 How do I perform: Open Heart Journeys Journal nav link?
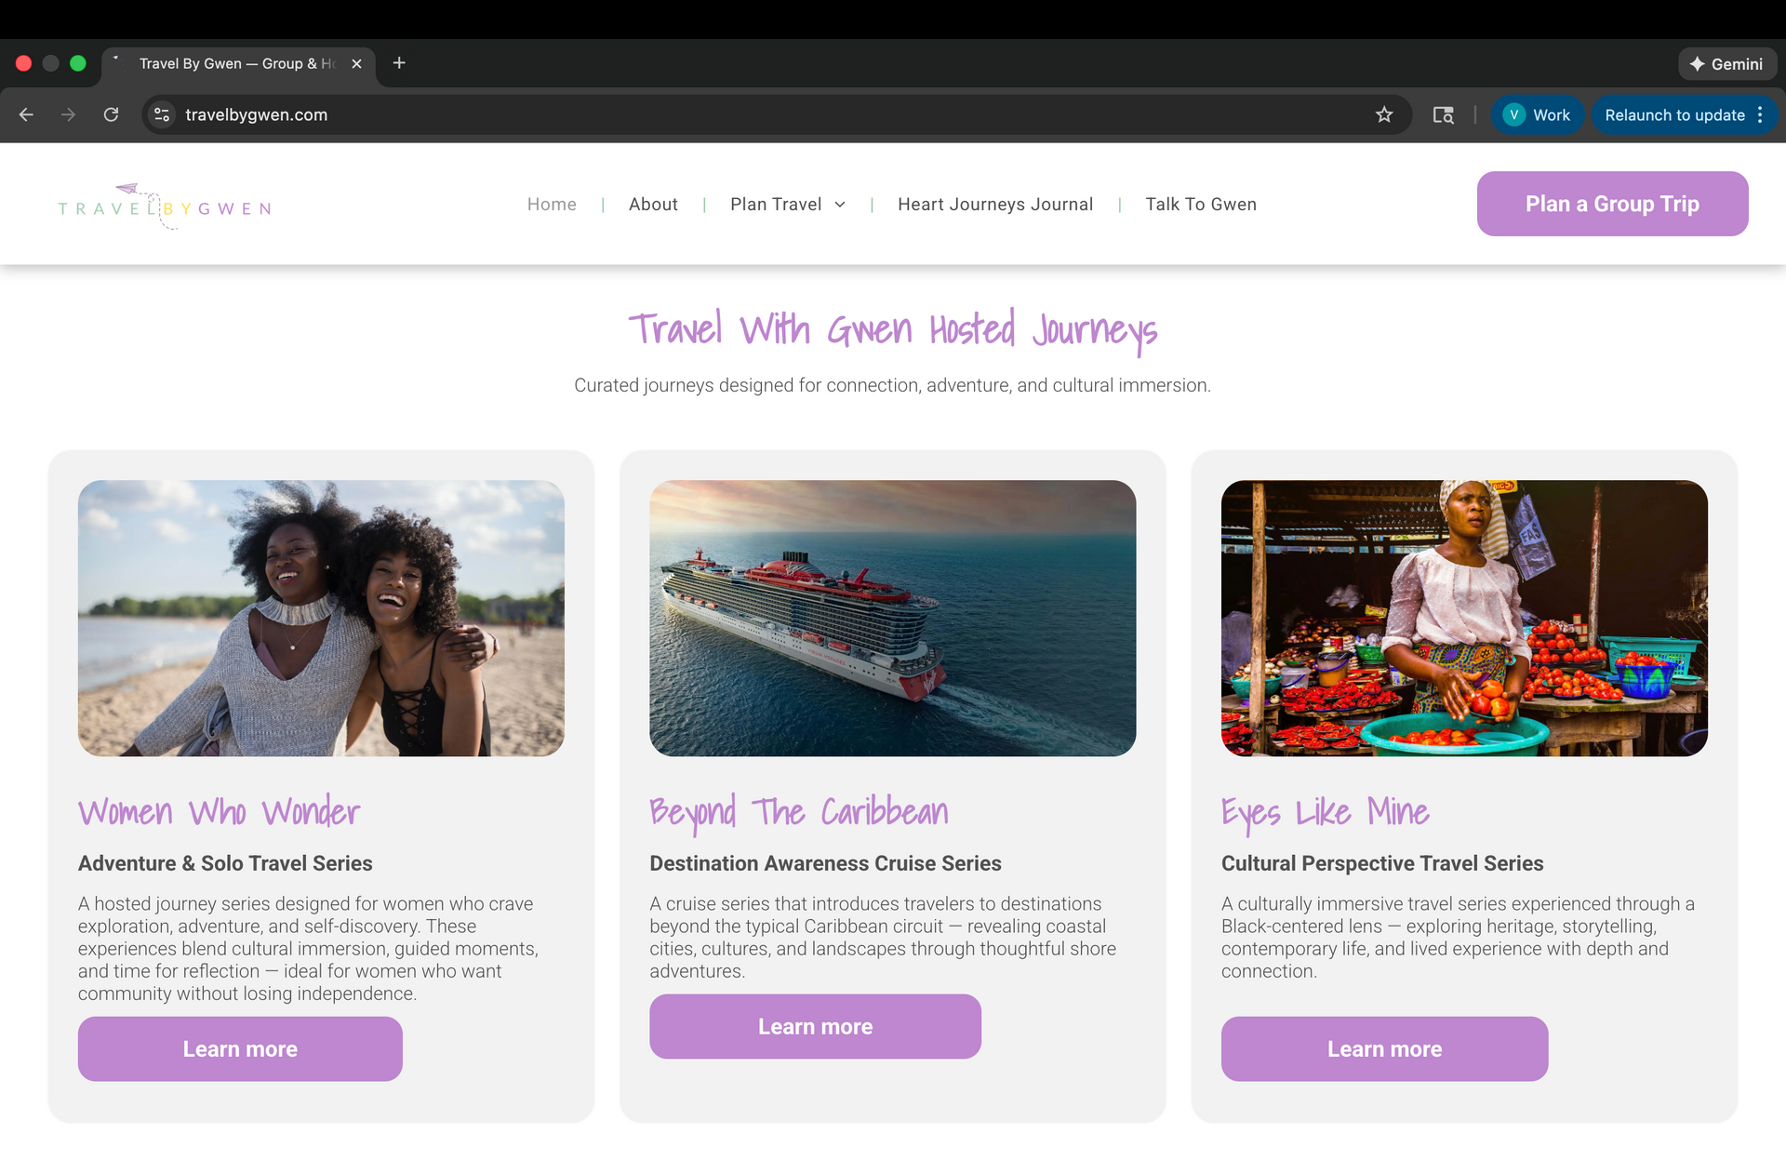point(994,205)
